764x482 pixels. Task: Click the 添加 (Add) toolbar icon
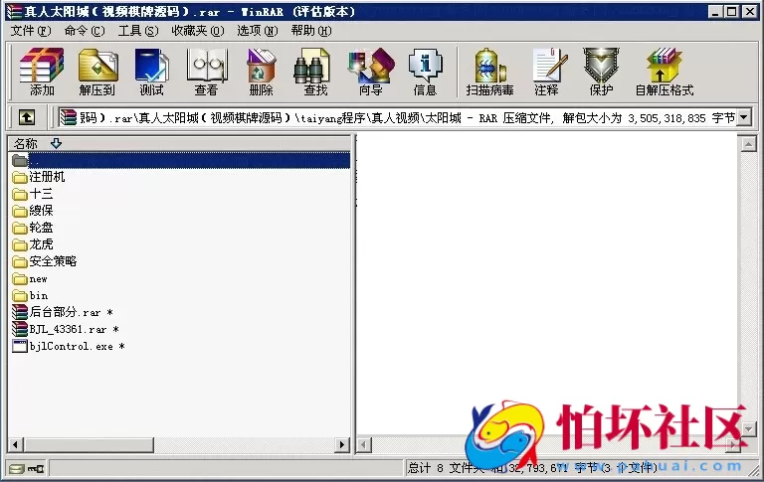click(x=42, y=71)
